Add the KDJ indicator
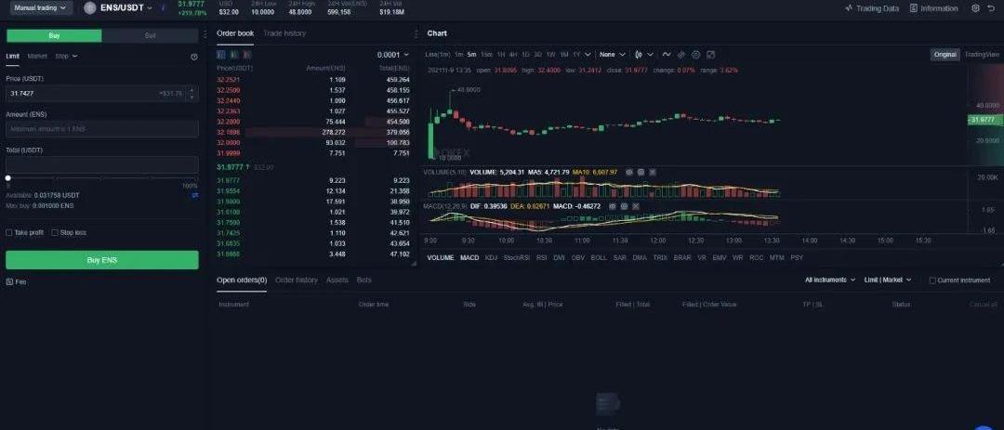The image size is (1004, 430). click(x=491, y=258)
